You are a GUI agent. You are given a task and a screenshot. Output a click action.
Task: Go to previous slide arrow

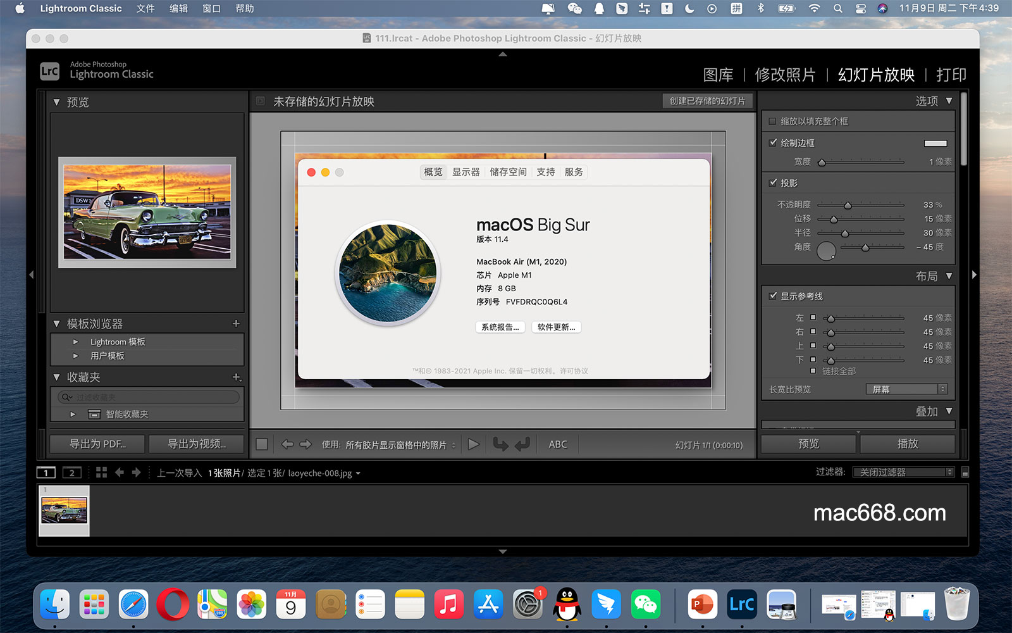click(x=287, y=444)
